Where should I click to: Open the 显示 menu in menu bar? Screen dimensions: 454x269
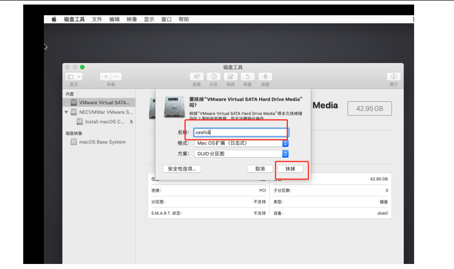(x=149, y=19)
